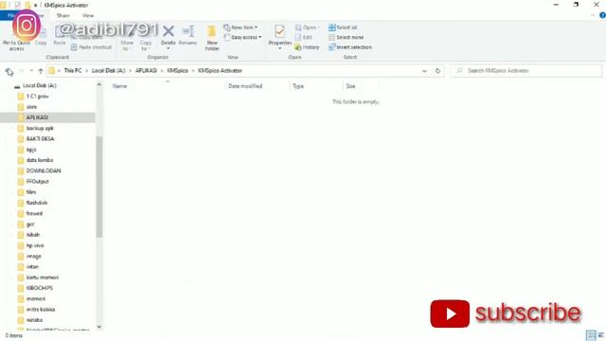Screen dimensions: 606x341
Task: Click the Search KMSpico Activator box
Action: coord(526,71)
